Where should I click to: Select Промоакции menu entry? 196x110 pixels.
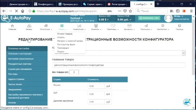(x=63, y=48)
